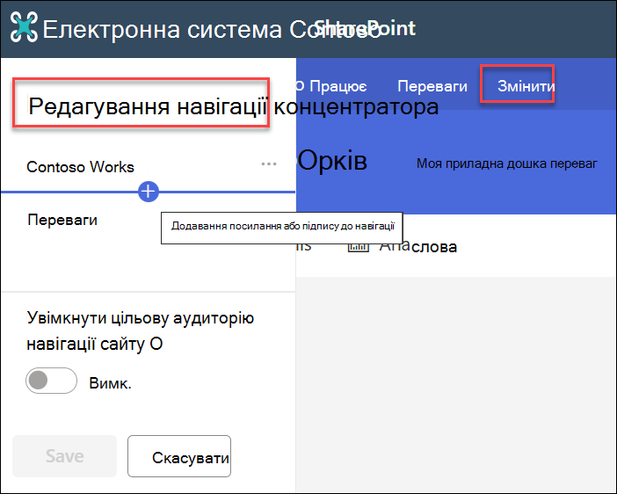Click the Моя приладна дошка переваг link

pyautogui.click(x=507, y=163)
